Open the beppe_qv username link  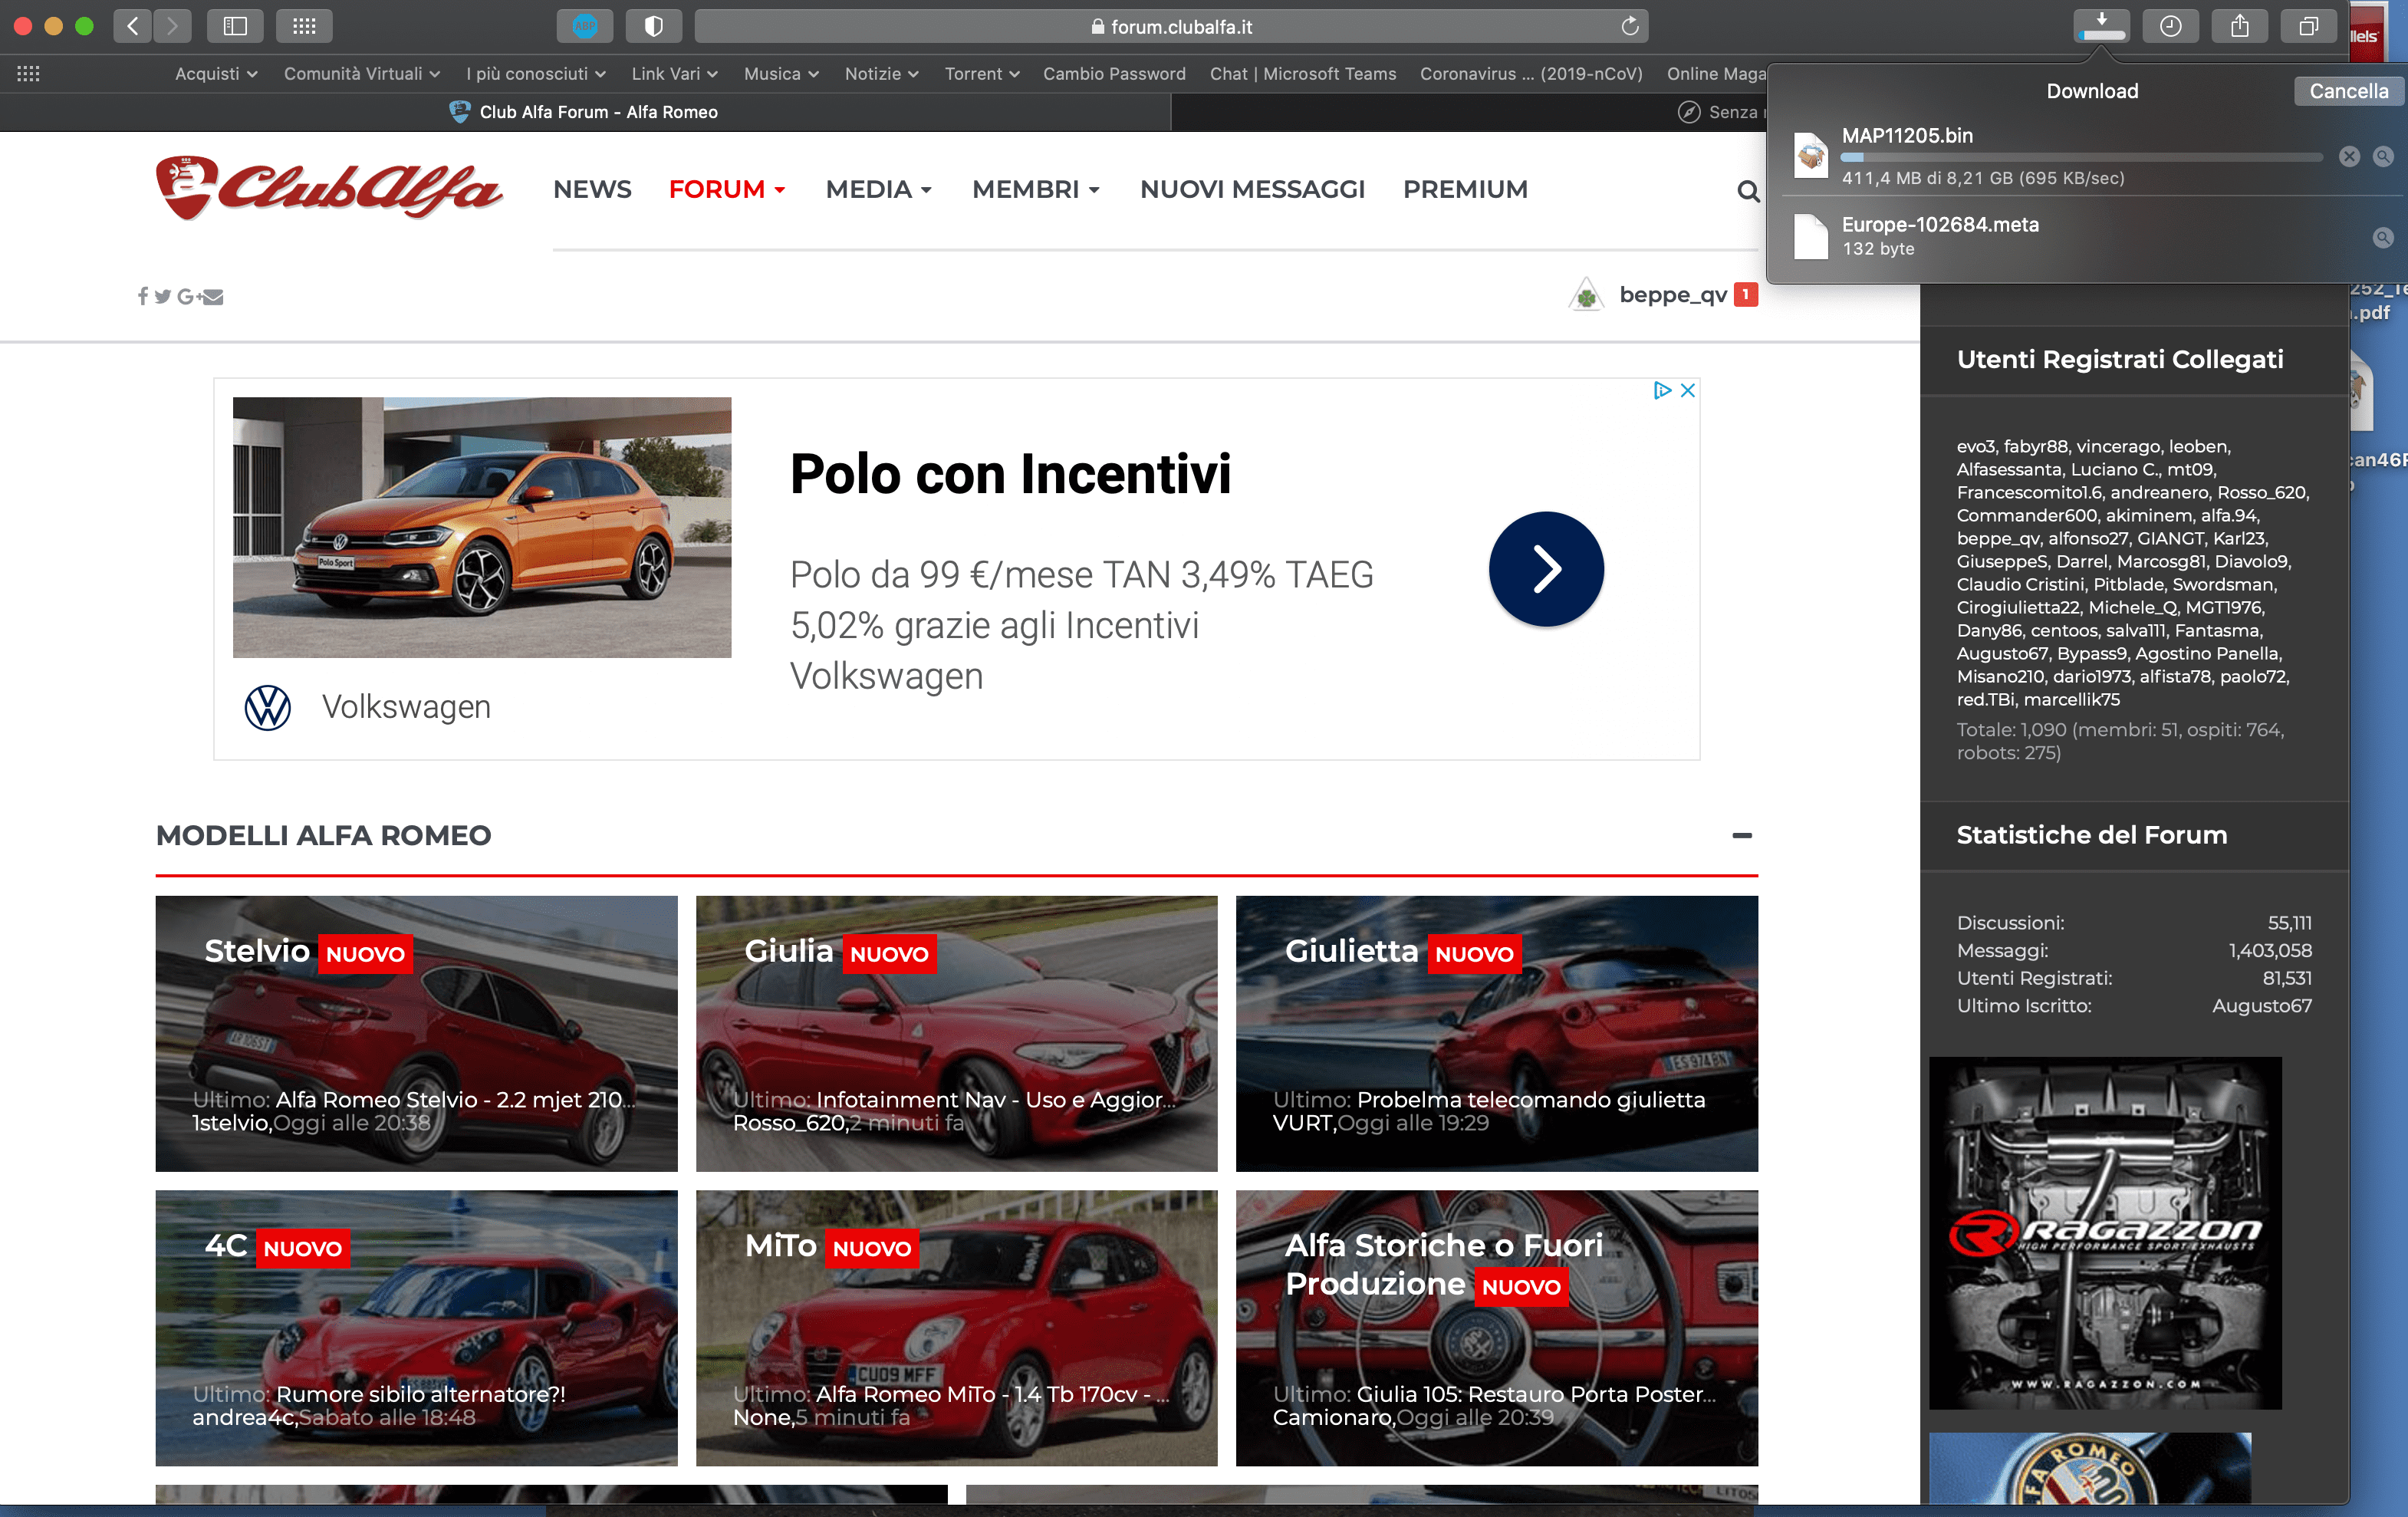(1673, 295)
